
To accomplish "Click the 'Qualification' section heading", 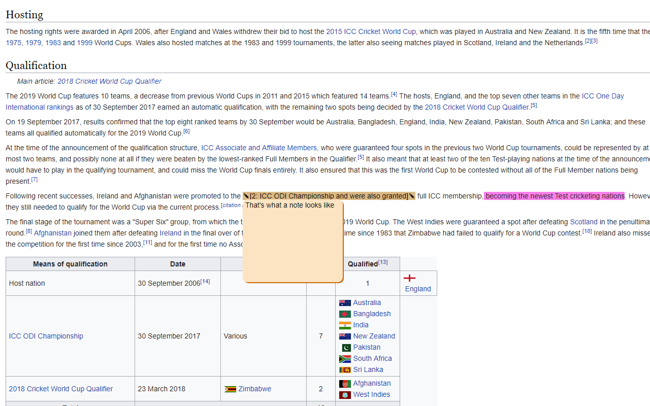I will 36,65.
